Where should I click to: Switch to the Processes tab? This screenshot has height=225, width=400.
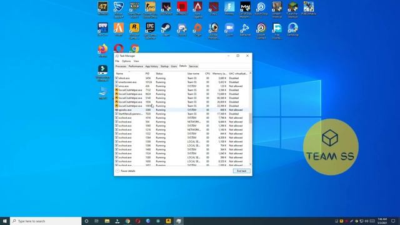(x=121, y=66)
